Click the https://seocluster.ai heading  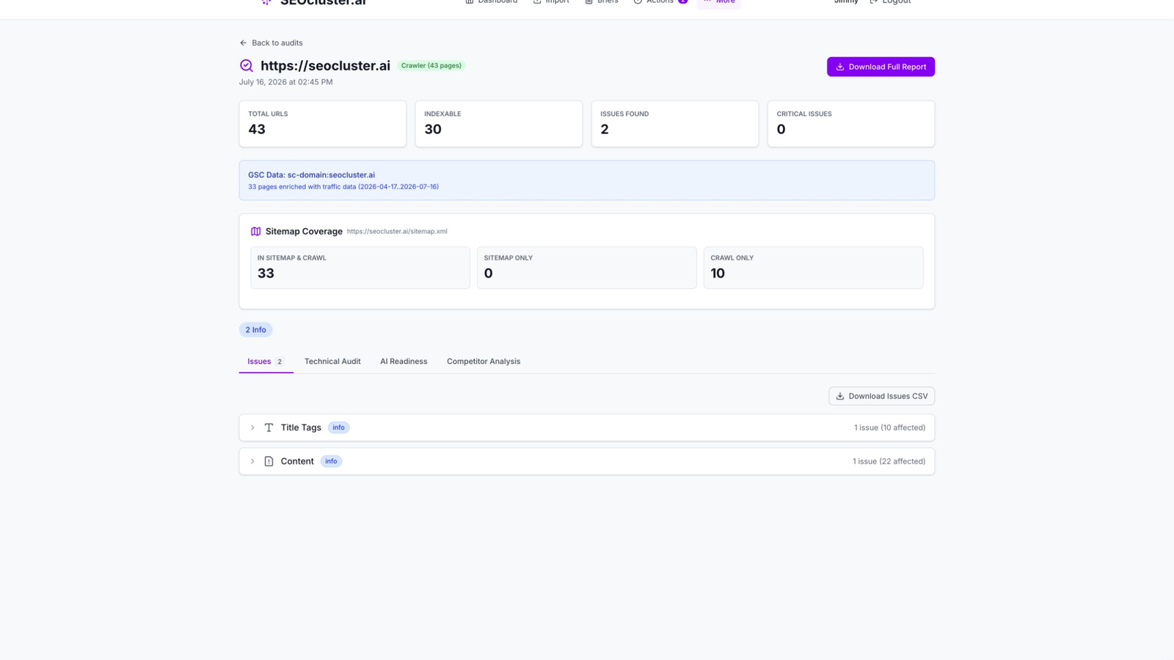tap(325, 66)
